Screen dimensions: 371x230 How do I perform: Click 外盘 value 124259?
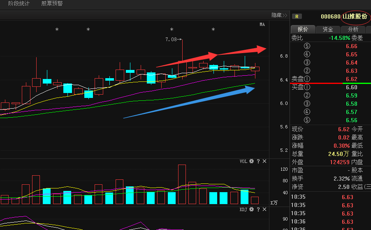tap(340, 162)
